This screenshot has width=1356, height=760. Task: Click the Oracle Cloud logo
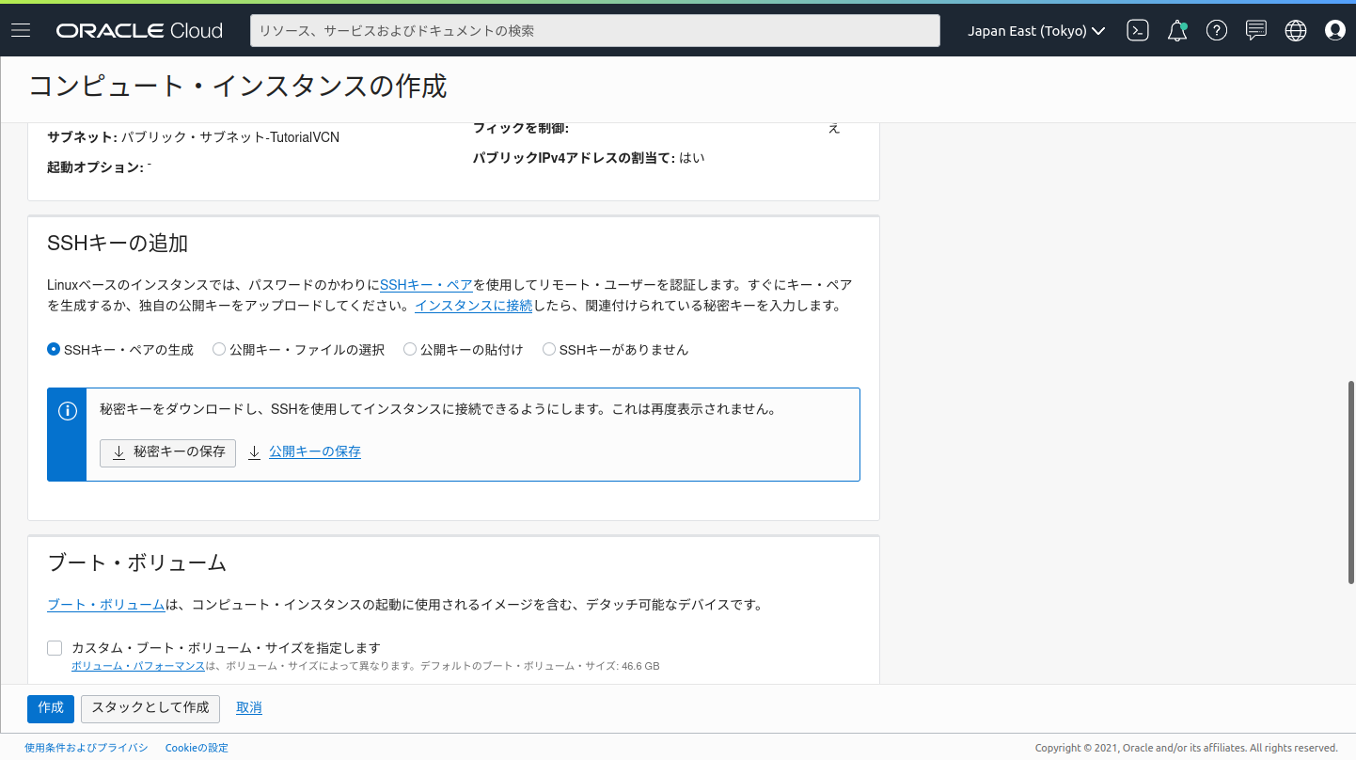pyautogui.click(x=139, y=31)
